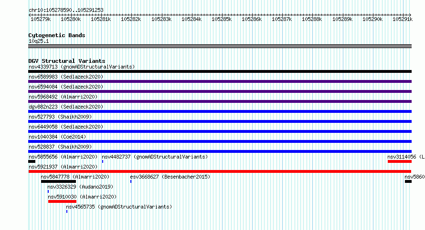Image resolution: width=425 pixels, height=230 pixels.
Task: Click the Cytogenetic Bands track title
Action: pyautogui.click(x=57, y=35)
